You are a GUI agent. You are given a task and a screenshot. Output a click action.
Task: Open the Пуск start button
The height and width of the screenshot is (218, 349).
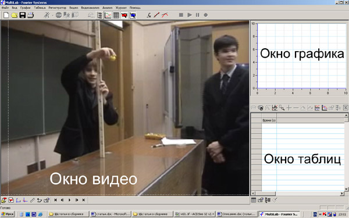[x=8, y=214]
